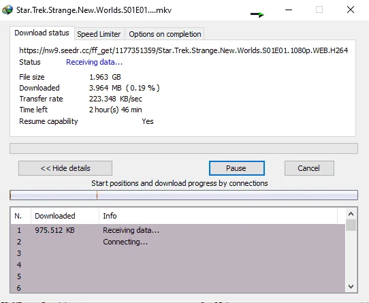369x303 pixels.
Task: Select connection row 1 with 975.512 KB
Action: [178, 230]
